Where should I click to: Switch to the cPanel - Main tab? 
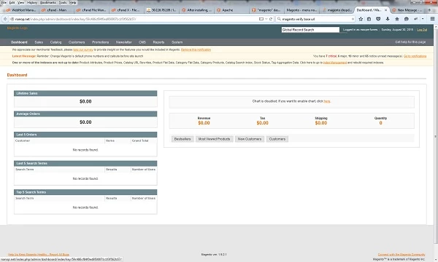[x=56, y=10]
